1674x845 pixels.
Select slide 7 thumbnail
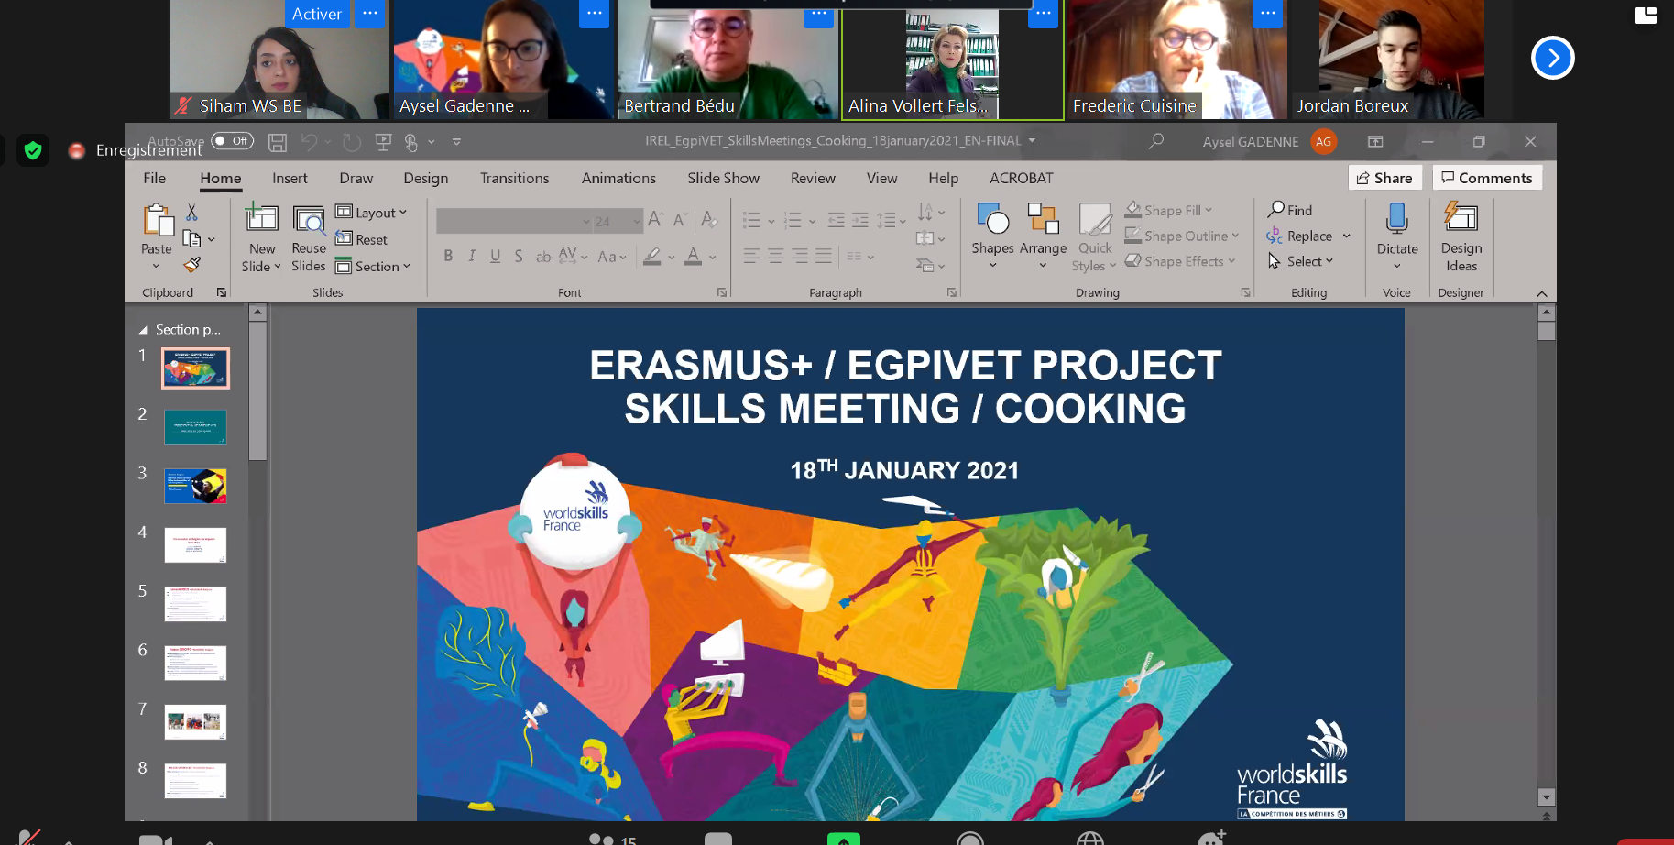(195, 721)
